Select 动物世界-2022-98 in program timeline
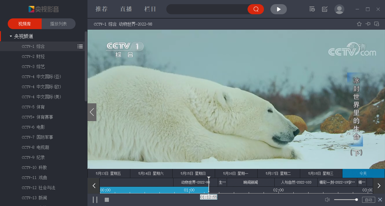 click(195, 182)
